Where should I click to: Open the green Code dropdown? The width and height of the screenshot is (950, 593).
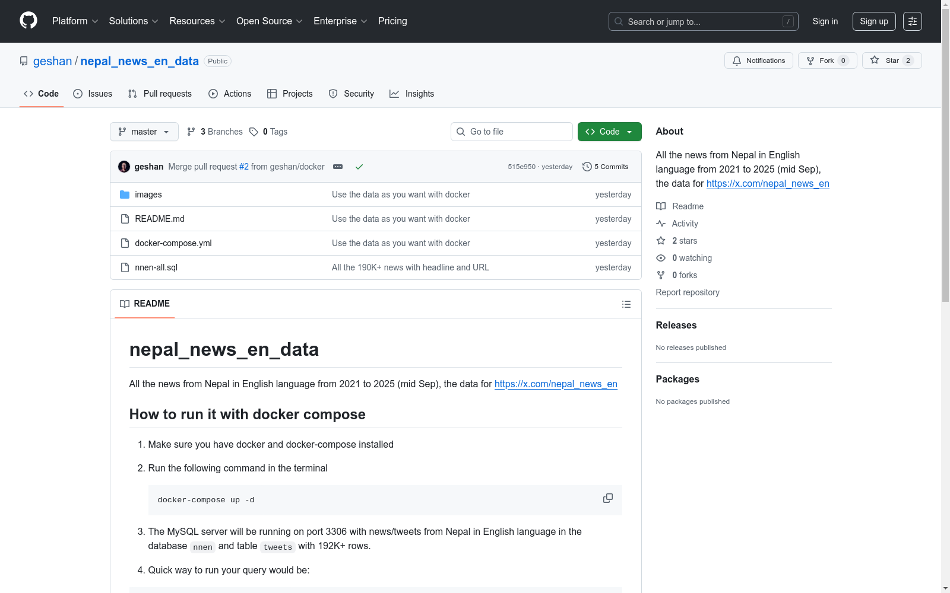click(610, 132)
